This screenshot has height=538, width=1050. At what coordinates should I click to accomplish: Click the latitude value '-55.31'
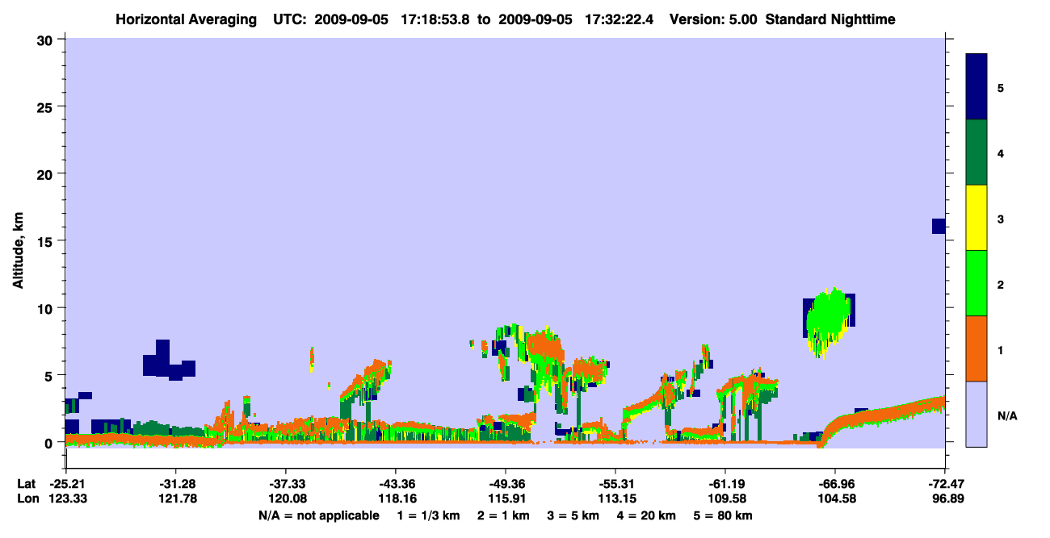[615, 484]
